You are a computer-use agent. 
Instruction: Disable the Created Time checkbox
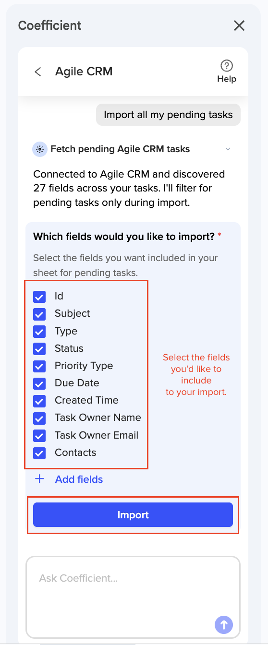[39, 401]
